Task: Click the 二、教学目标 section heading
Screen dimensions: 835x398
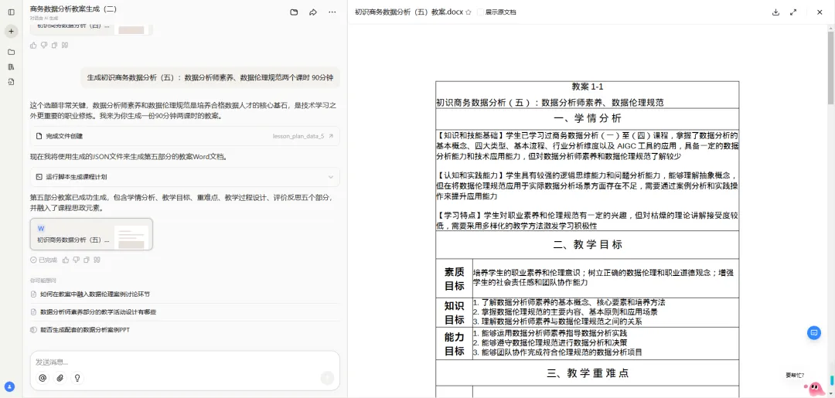Action: coord(588,245)
